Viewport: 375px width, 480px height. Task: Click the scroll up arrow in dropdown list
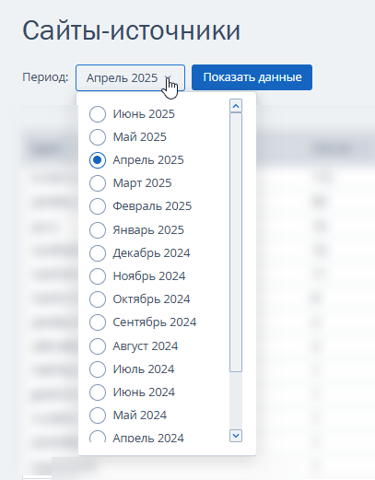pos(236,106)
